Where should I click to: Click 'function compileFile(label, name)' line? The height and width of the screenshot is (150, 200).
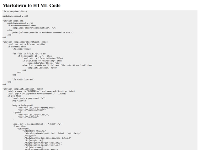23,89
